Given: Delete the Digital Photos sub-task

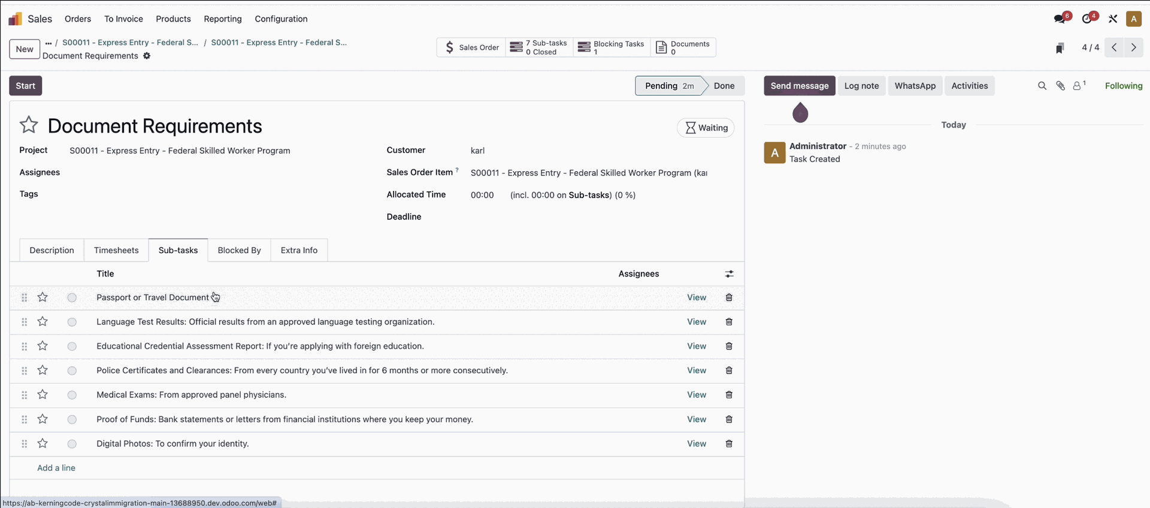Looking at the screenshot, I should [729, 444].
